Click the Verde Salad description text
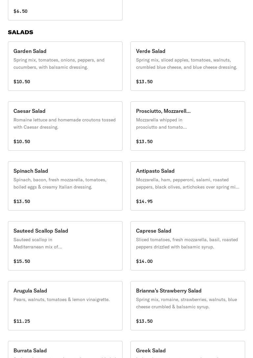Screen dimensions: 253x358 pyautogui.click(x=186, y=64)
